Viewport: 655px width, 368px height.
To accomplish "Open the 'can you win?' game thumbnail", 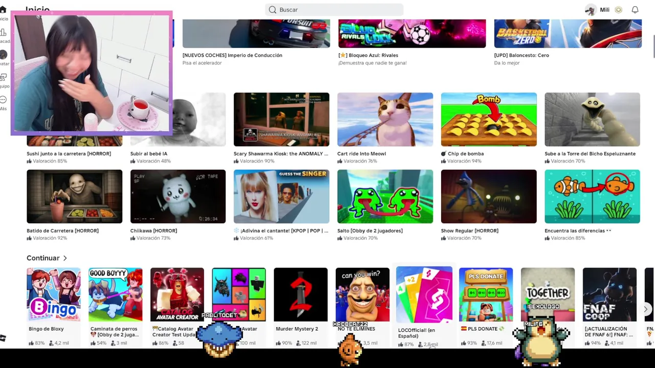I will tap(362, 294).
